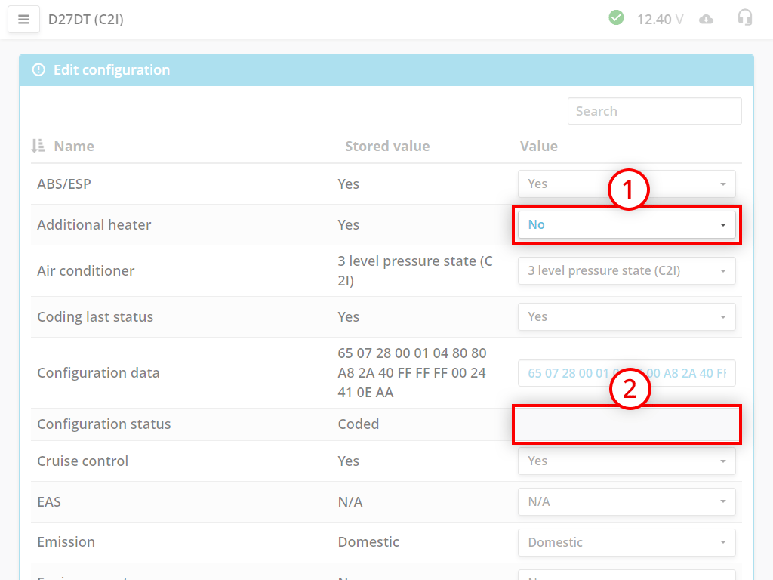Click the Stored value column header
This screenshot has height=580, width=773.
(x=386, y=147)
